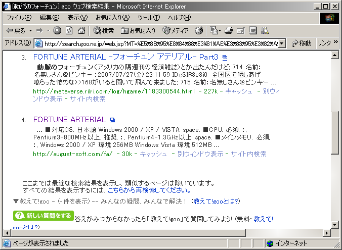Click vertical scrollbar up arrow
342x250 pixels.
pos(334,55)
